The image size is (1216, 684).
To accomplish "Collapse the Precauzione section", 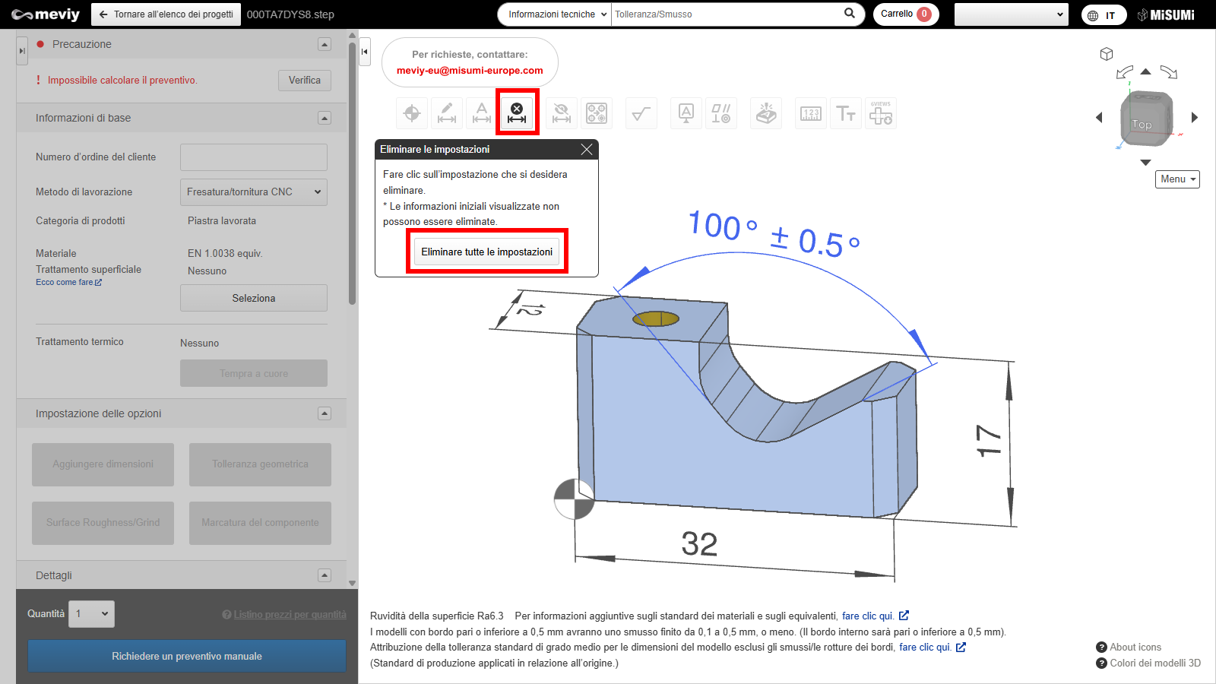I will coord(325,44).
